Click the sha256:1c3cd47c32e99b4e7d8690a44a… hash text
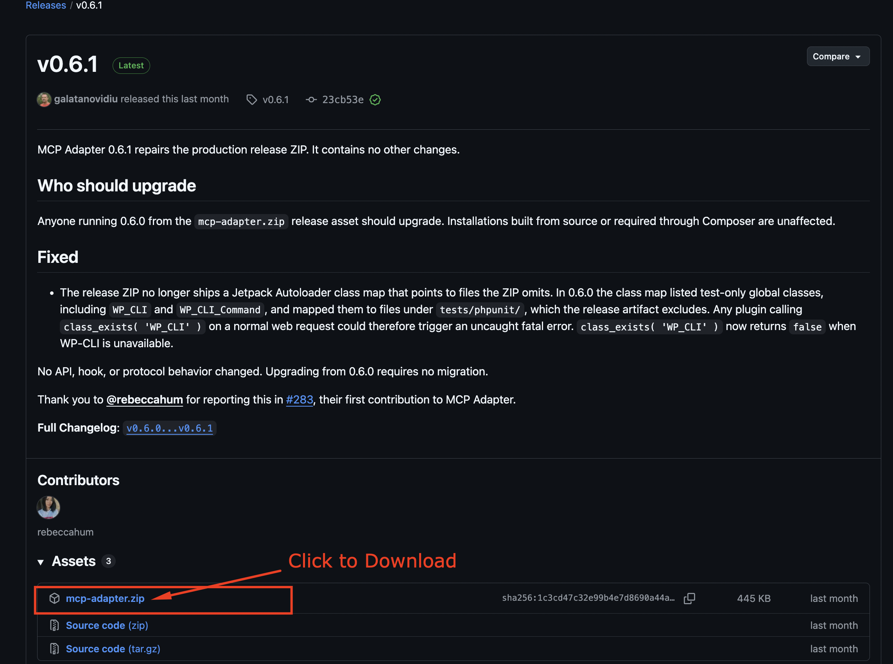The height and width of the screenshot is (664, 893). pyautogui.click(x=588, y=598)
